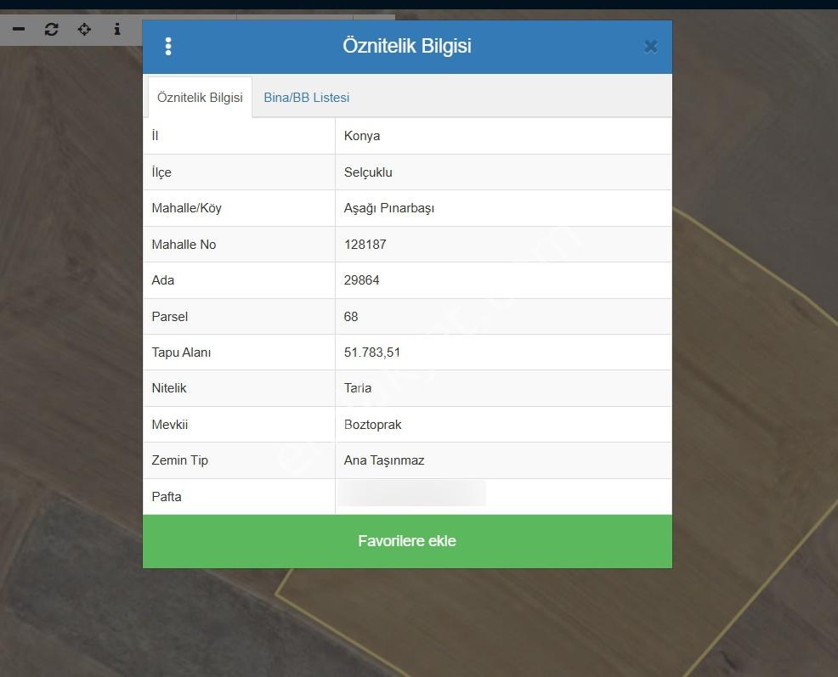Click the Mevkii row label
Image resolution: width=838 pixels, height=677 pixels.
tap(170, 424)
